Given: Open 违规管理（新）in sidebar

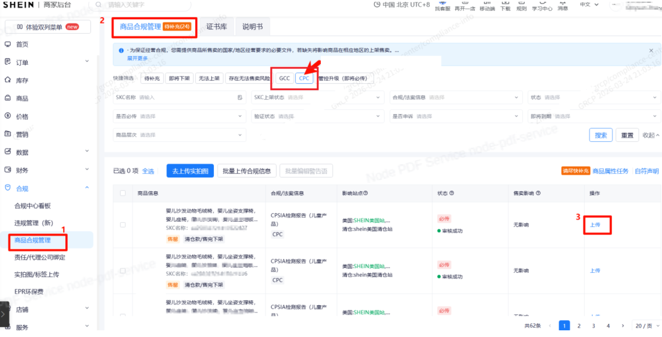Looking at the screenshot, I should tap(34, 223).
